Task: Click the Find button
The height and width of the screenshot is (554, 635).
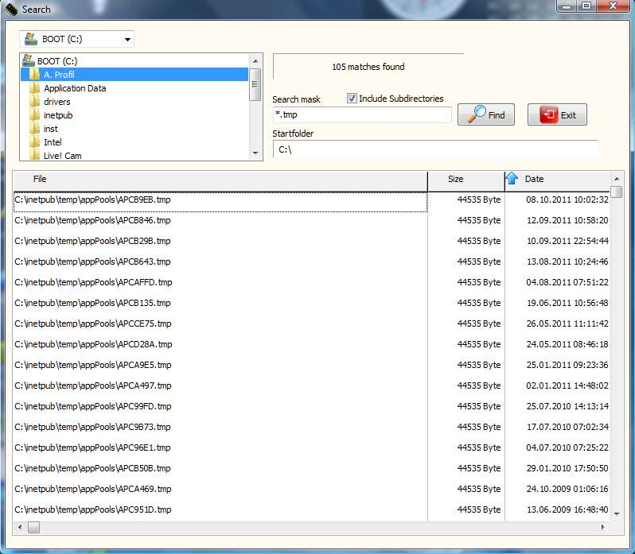Action: point(486,114)
